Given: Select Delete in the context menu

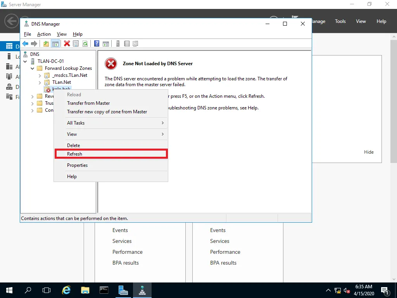Looking at the screenshot, I should pos(111,146).
